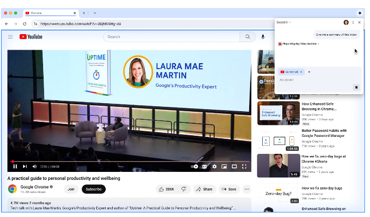Click 'Give me a summary of this video' message

tap(336, 35)
